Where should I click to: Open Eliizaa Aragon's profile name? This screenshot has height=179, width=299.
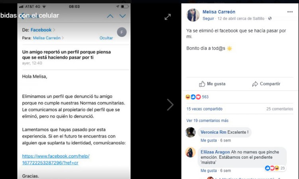[x=215, y=152]
